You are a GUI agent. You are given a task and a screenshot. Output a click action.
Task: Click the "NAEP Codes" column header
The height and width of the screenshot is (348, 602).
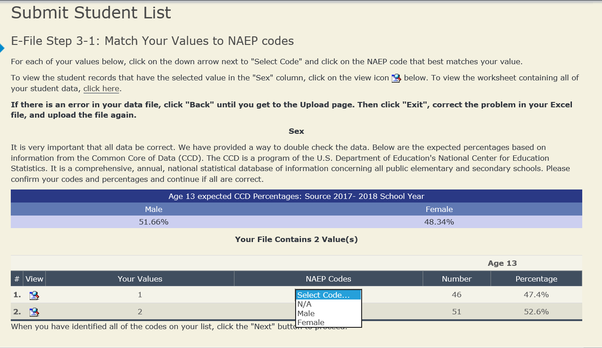click(328, 279)
